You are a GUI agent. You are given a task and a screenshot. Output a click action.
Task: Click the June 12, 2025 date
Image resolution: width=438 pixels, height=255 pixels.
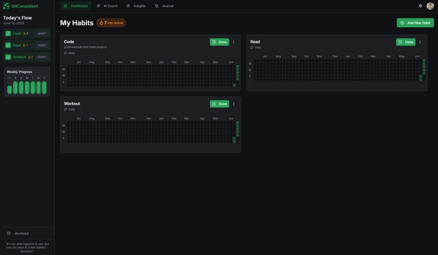14,23
